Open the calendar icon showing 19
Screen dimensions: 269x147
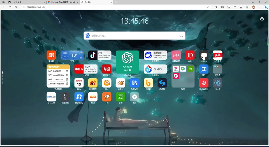(x=79, y=83)
